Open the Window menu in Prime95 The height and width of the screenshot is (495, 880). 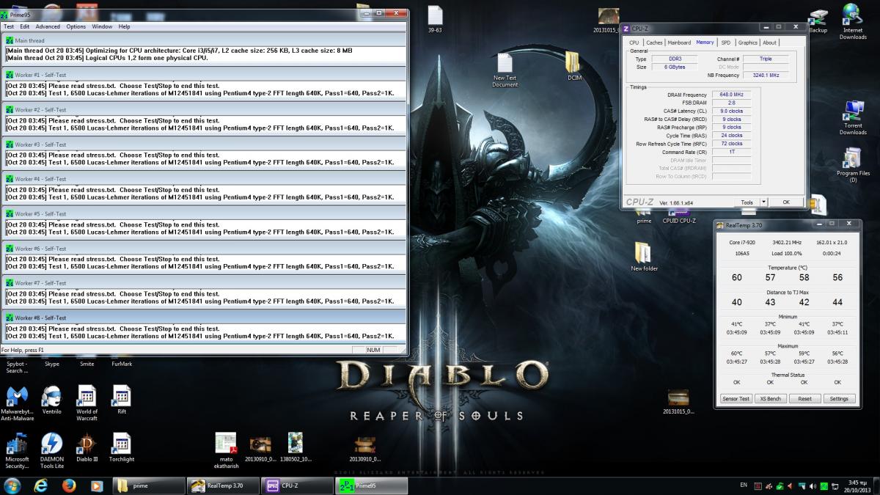coord(102,26)
